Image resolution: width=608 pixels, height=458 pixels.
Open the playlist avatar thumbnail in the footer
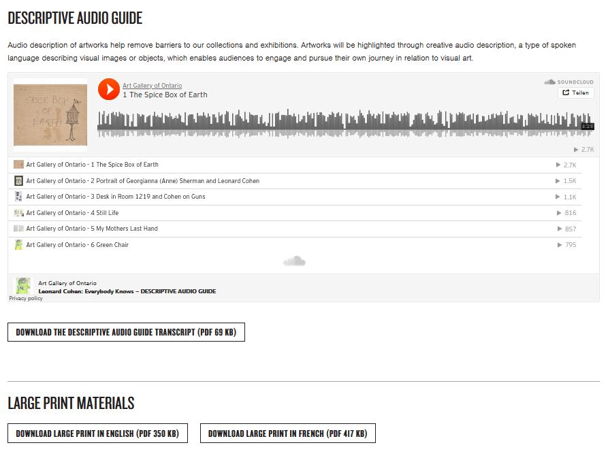click(x=23, y=286)
